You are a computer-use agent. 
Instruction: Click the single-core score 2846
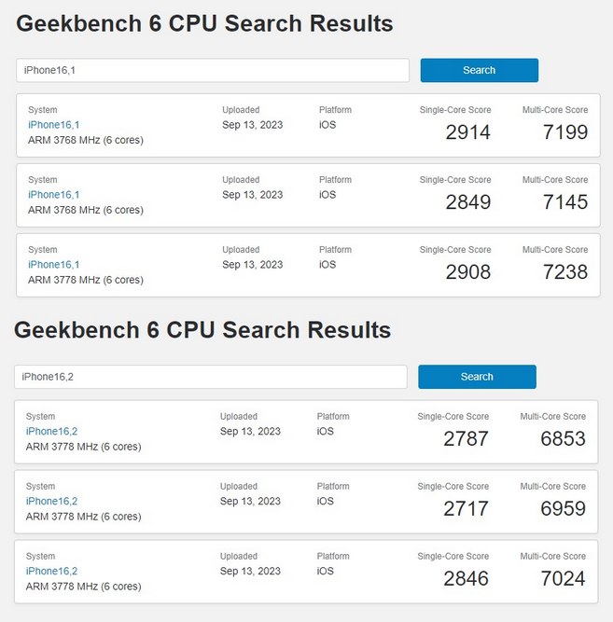(x=466, y=579)
